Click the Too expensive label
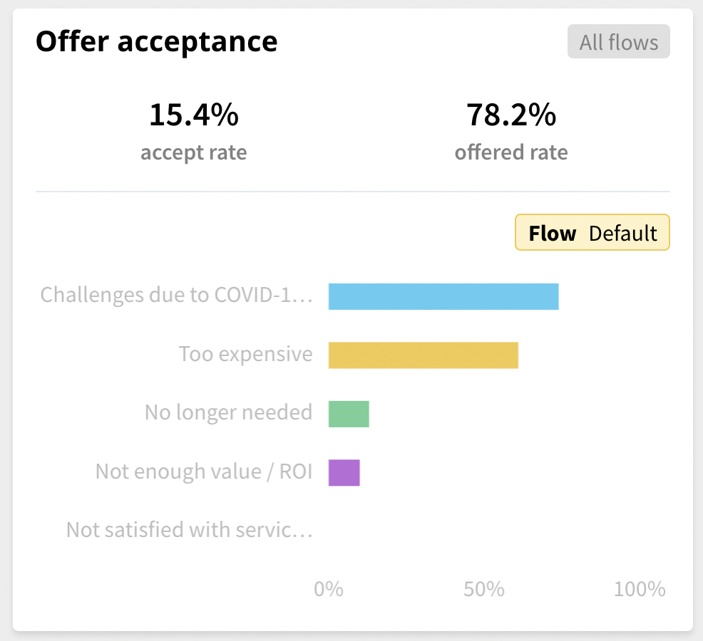703x641 pixels. (246, 354)
